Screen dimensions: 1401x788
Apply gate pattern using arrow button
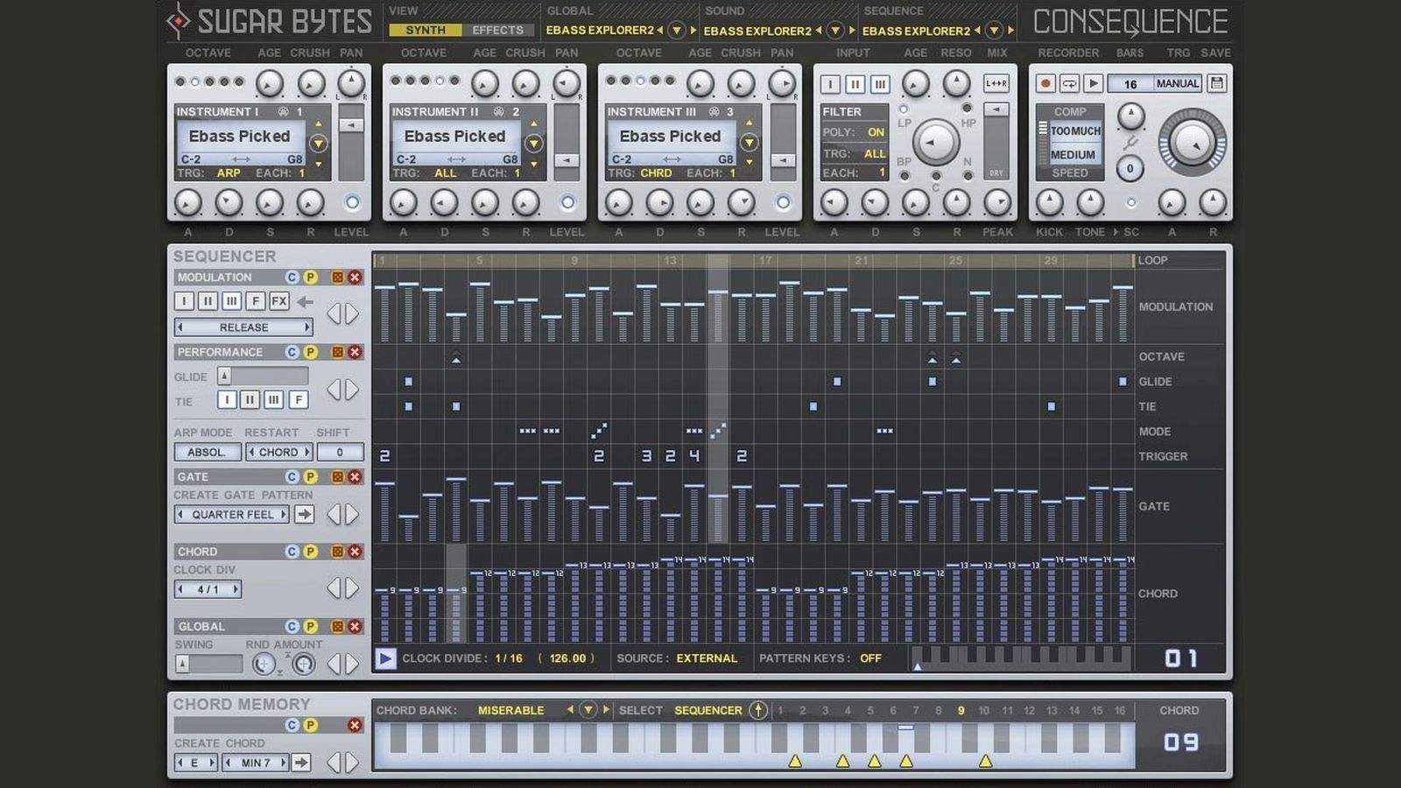coord(304,515)
